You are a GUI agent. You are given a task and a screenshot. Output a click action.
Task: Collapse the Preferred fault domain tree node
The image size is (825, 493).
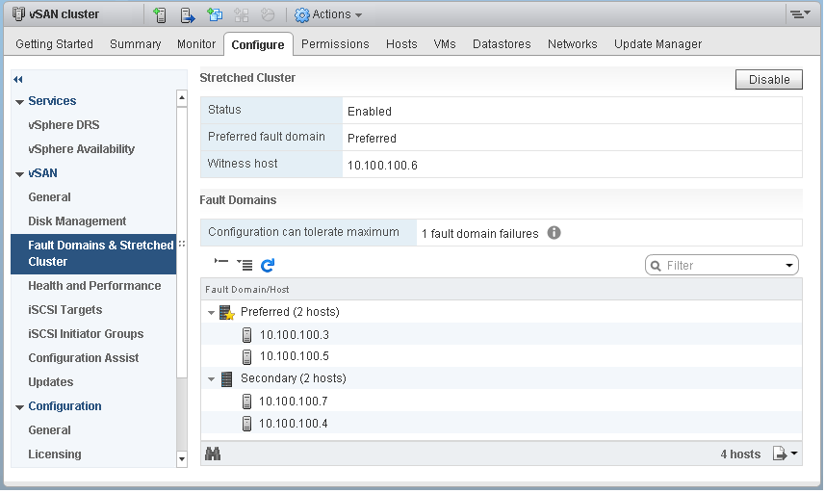pos(211,313)
